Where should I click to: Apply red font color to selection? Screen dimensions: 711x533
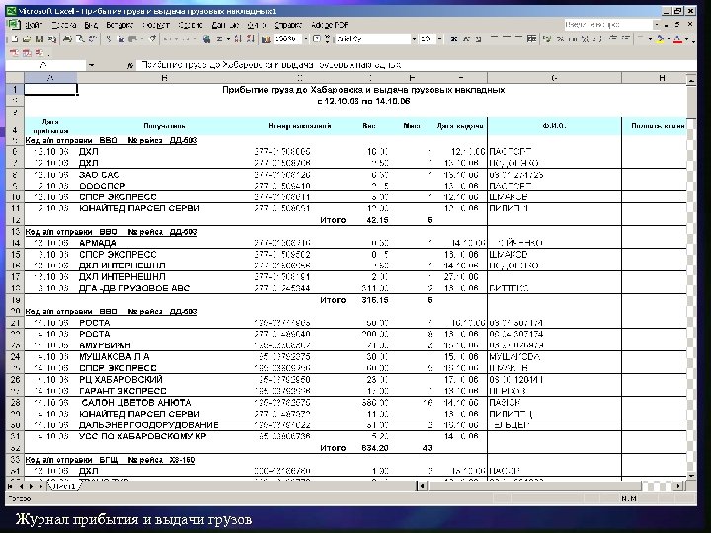(x=677, y=39)
